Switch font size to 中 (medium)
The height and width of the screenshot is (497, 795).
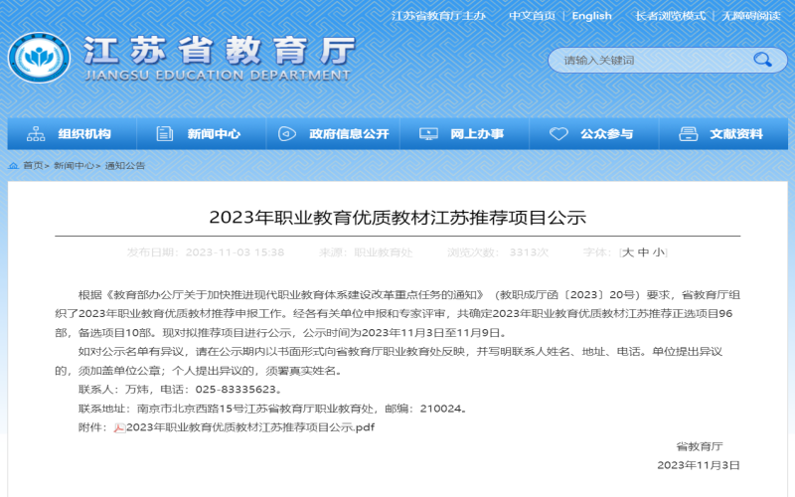pyautogui.click(x=643, y=252)
